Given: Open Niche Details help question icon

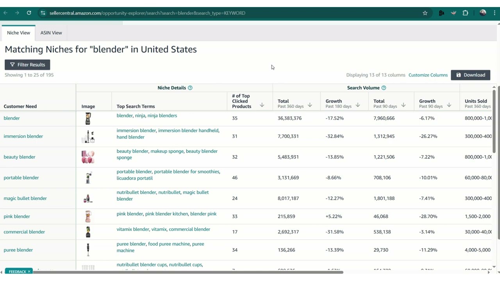Looking at the screenshot, I should click(x=190, y=88).
